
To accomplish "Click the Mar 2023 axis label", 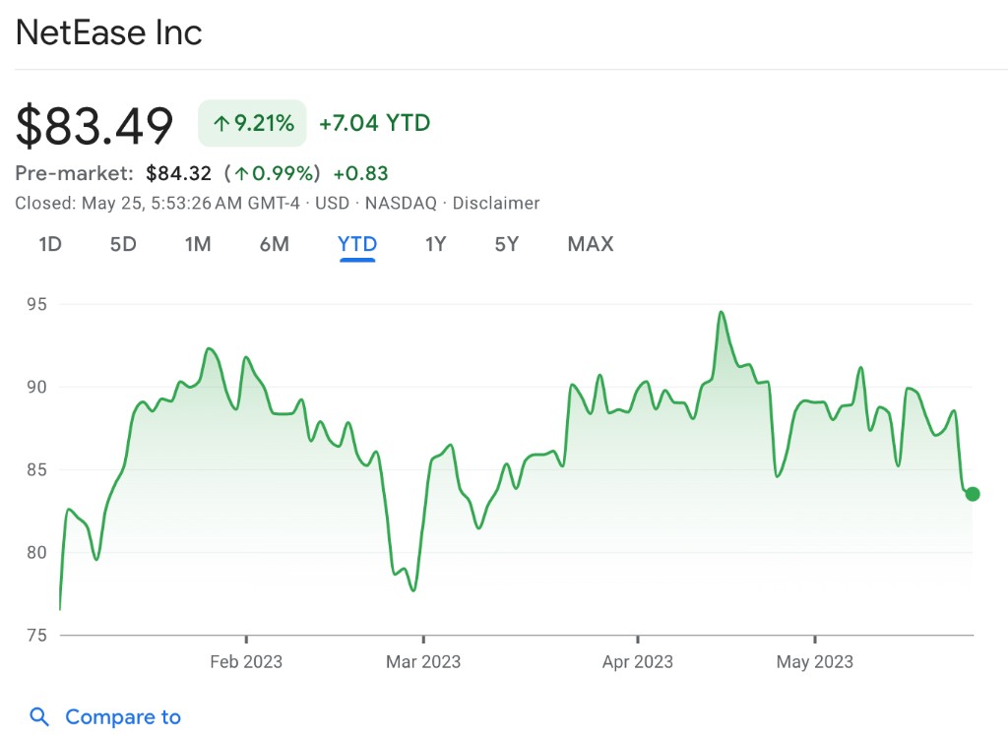I will pos(423,662).
